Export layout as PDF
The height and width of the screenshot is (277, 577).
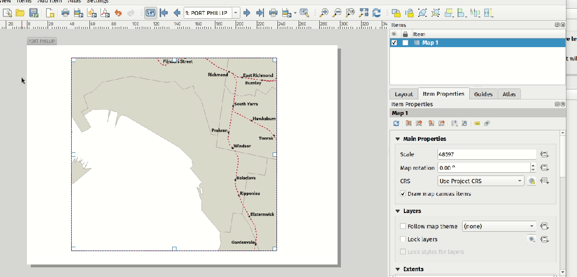tap(104, 13)
